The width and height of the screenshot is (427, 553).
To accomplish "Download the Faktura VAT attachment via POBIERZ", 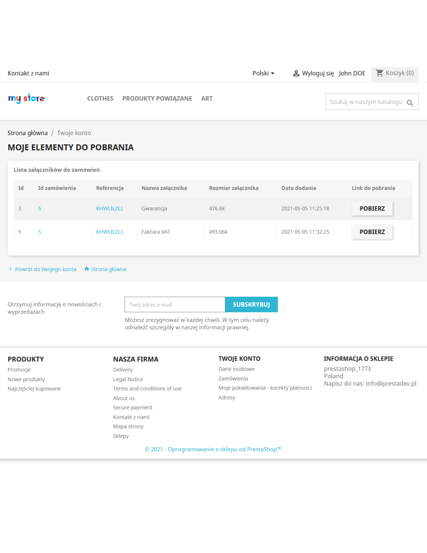I will click(x=372, y=232).
